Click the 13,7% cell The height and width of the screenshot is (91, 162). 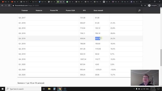click(113, 75)
